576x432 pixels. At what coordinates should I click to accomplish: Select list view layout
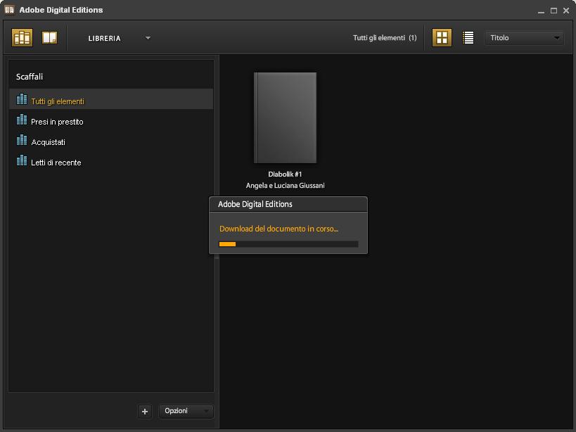pos(468,37)
